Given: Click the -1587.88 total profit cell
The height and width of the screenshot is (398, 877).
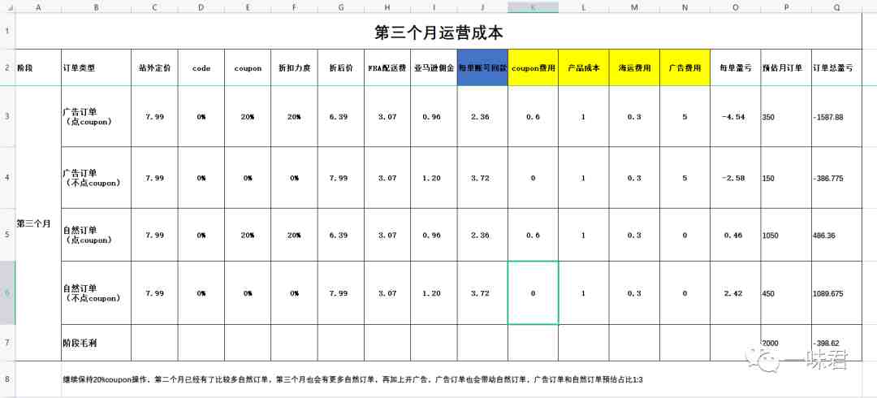Looking at the screenshot, I should click(x=836, y=116).
